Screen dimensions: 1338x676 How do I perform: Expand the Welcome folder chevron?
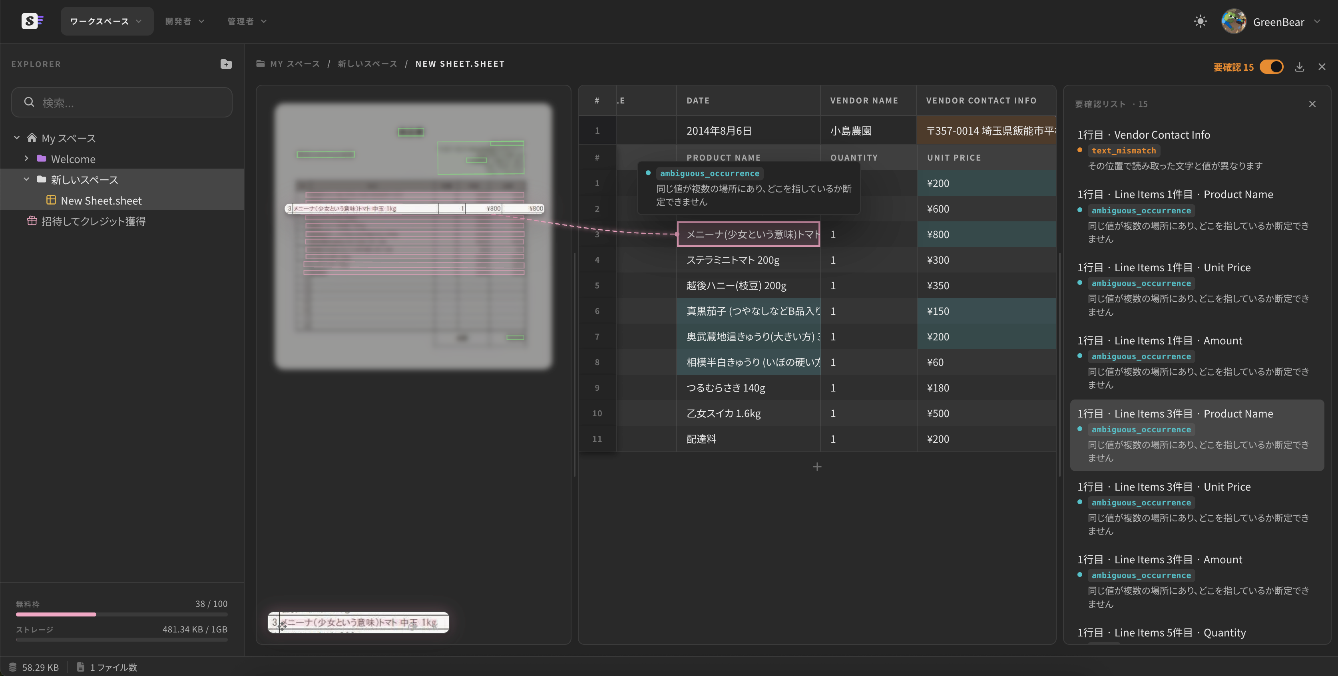pyautogui.click(x=26, y=158)
